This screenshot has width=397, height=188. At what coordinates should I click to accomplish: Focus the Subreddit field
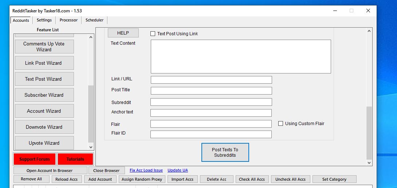coord(211,102)
